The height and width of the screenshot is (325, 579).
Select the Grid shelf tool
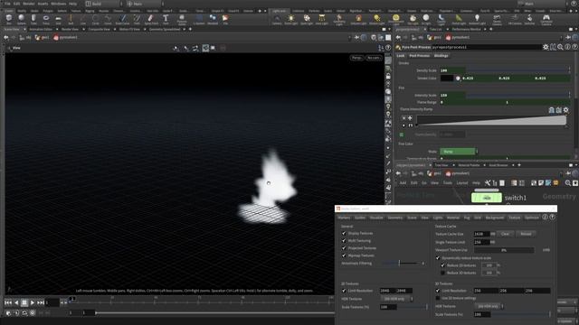[58, 19]
